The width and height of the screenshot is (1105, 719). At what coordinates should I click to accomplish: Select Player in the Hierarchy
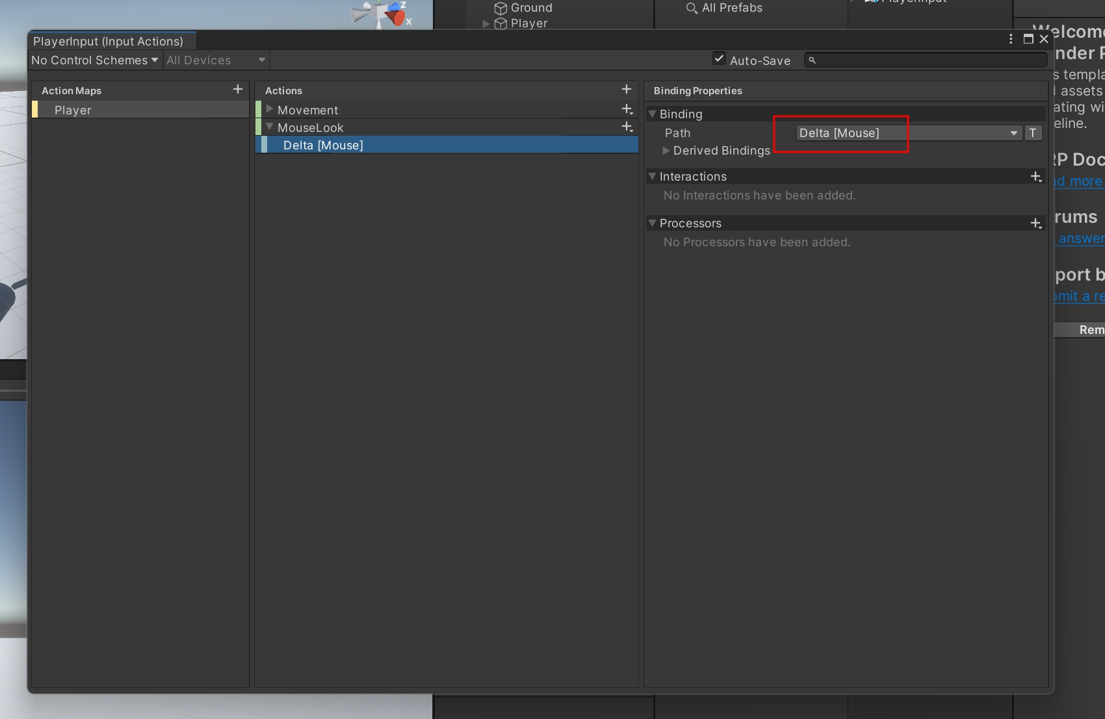[529, 23]
